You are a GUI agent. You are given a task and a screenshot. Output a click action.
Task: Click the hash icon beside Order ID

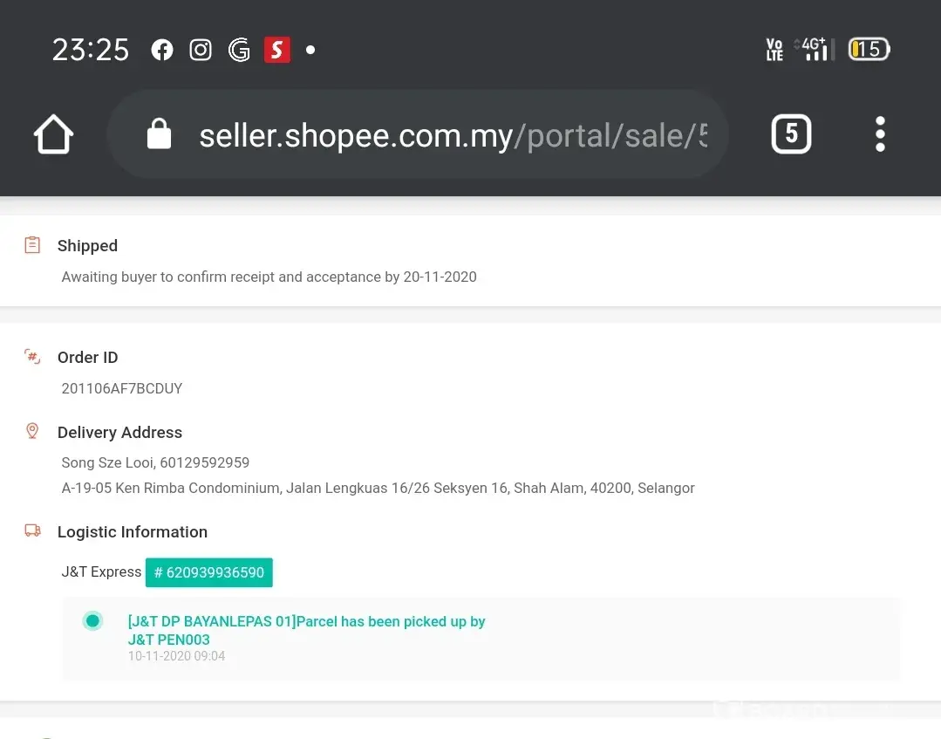click(x=32, y=356)
